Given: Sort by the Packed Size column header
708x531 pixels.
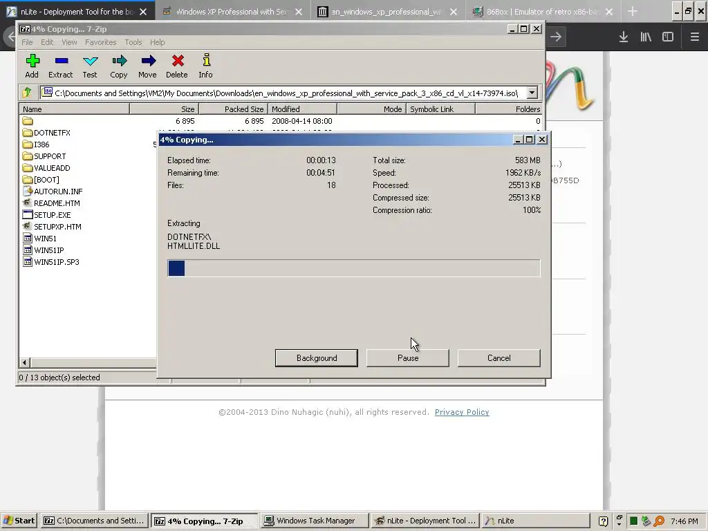Looking at the screenshot, I should click(x=234, y=109).
